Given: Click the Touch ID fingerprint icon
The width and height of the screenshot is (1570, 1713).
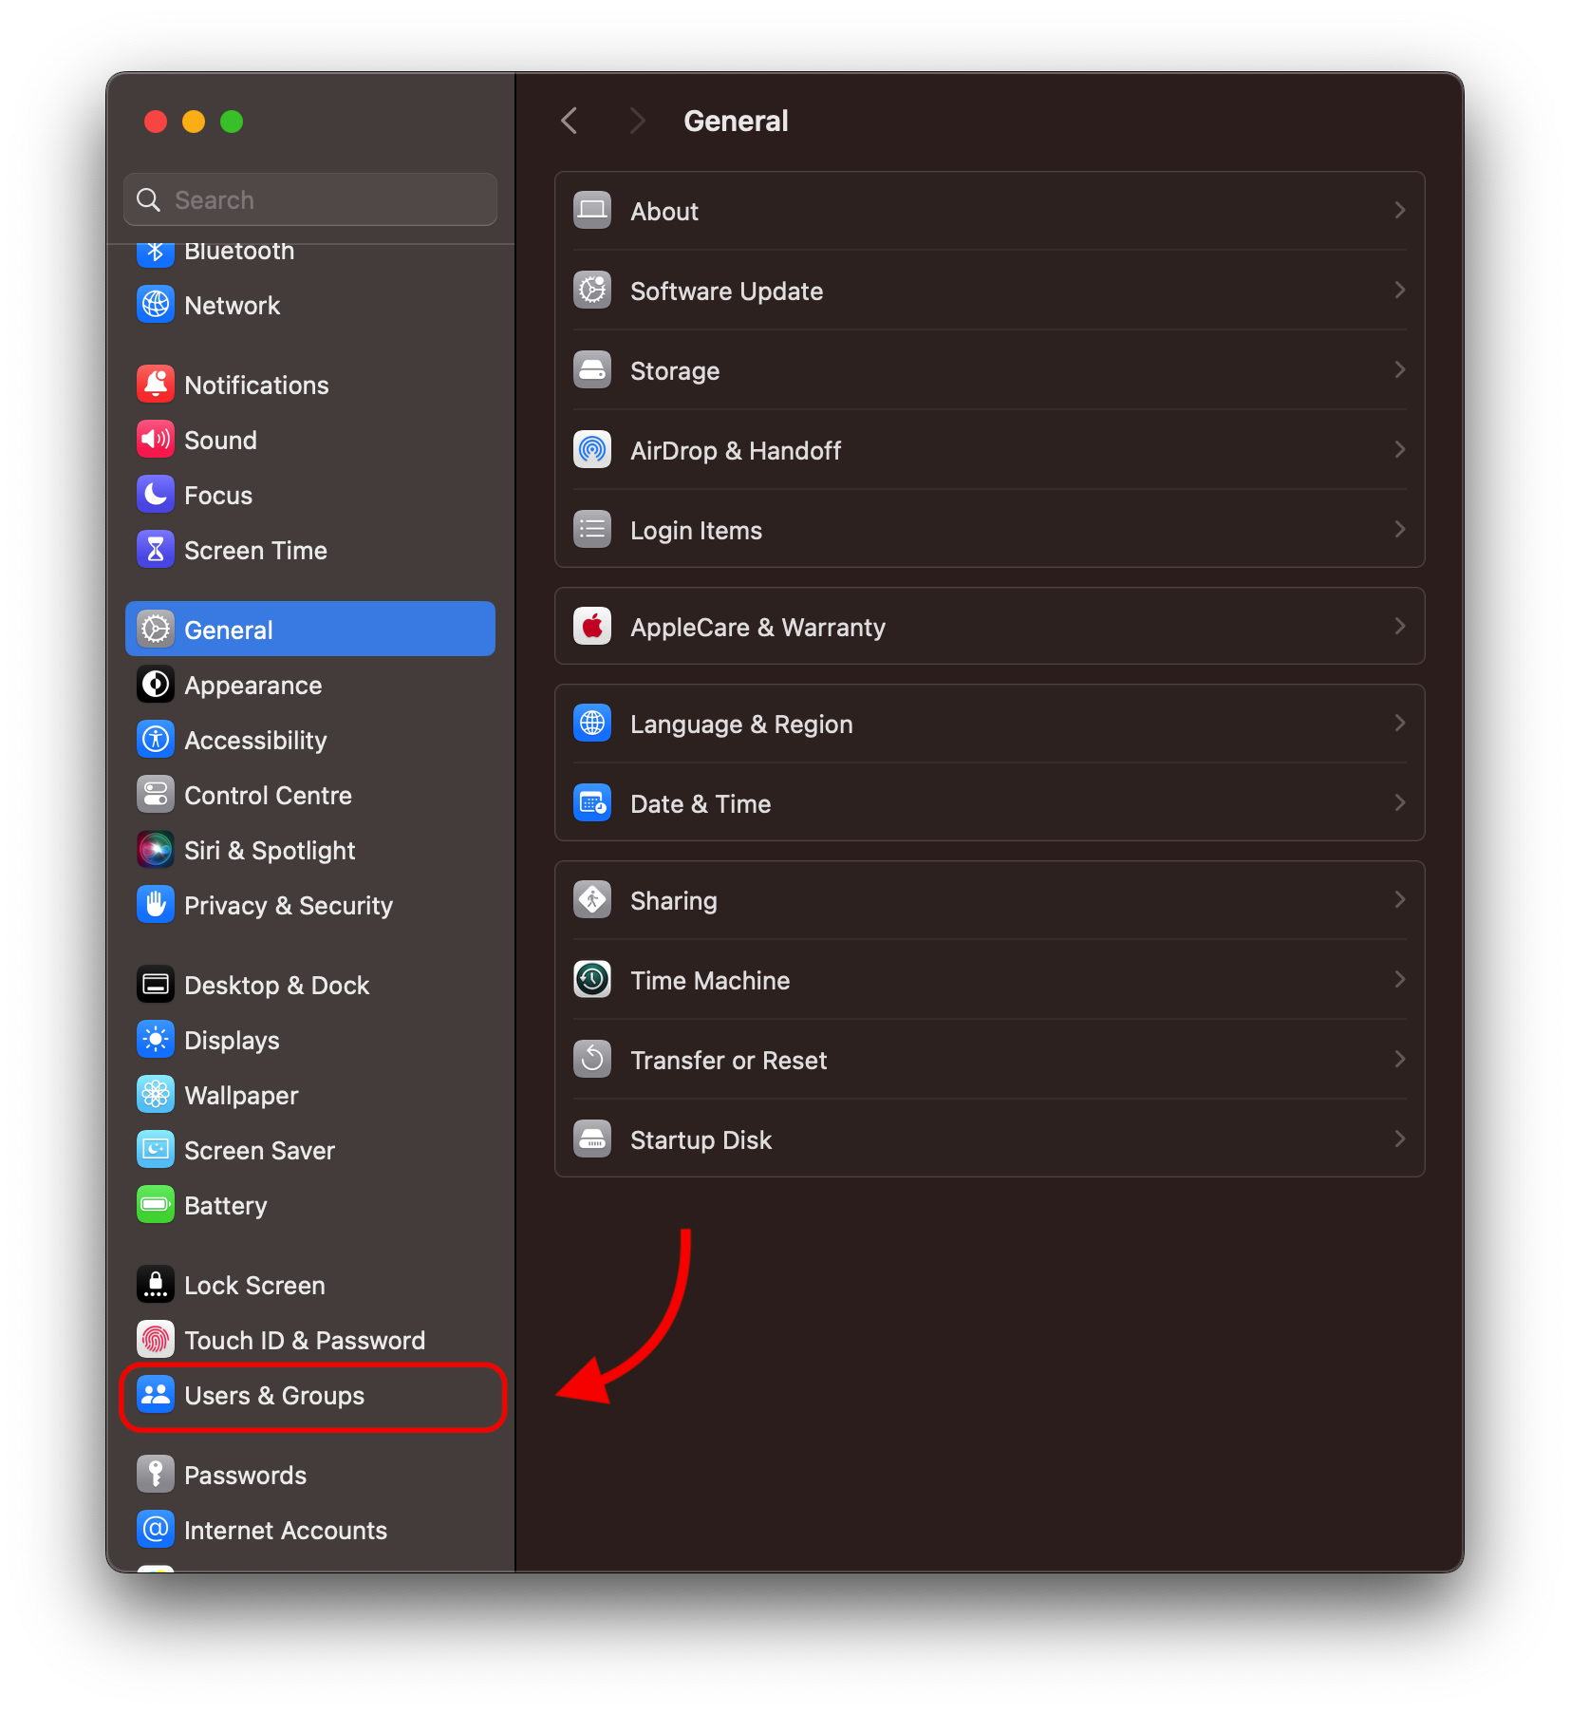Looking at the screenshot, I should click(x=156, y=1340).
